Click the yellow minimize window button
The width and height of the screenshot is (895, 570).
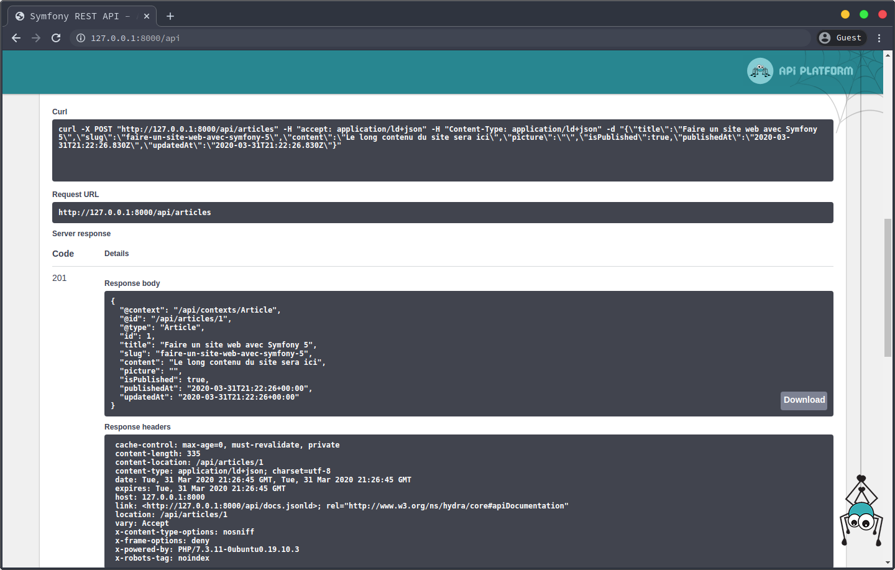[x=845, y=14]
